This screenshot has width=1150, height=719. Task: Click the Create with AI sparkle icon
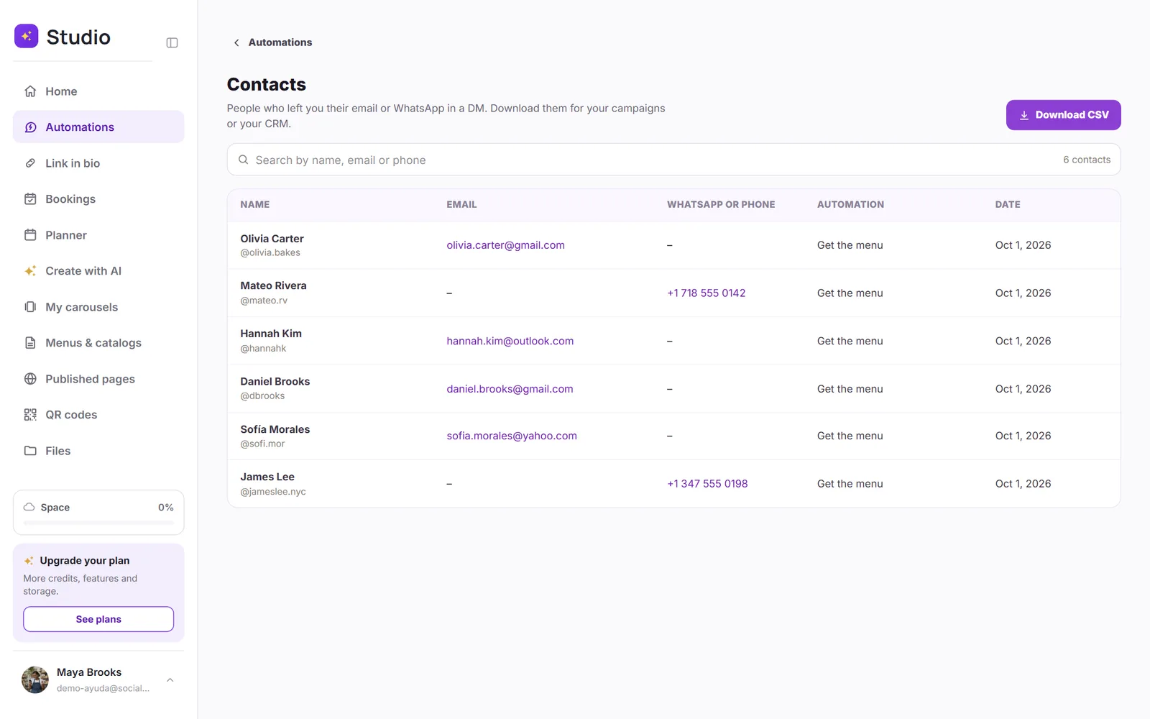click(x=30, y=271)
